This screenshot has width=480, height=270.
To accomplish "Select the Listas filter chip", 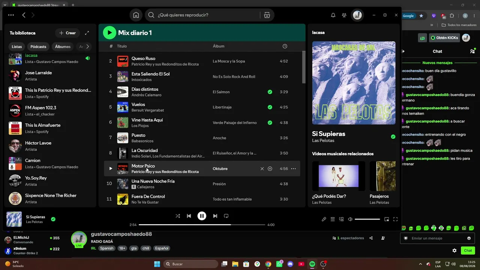I will [17, 46].
